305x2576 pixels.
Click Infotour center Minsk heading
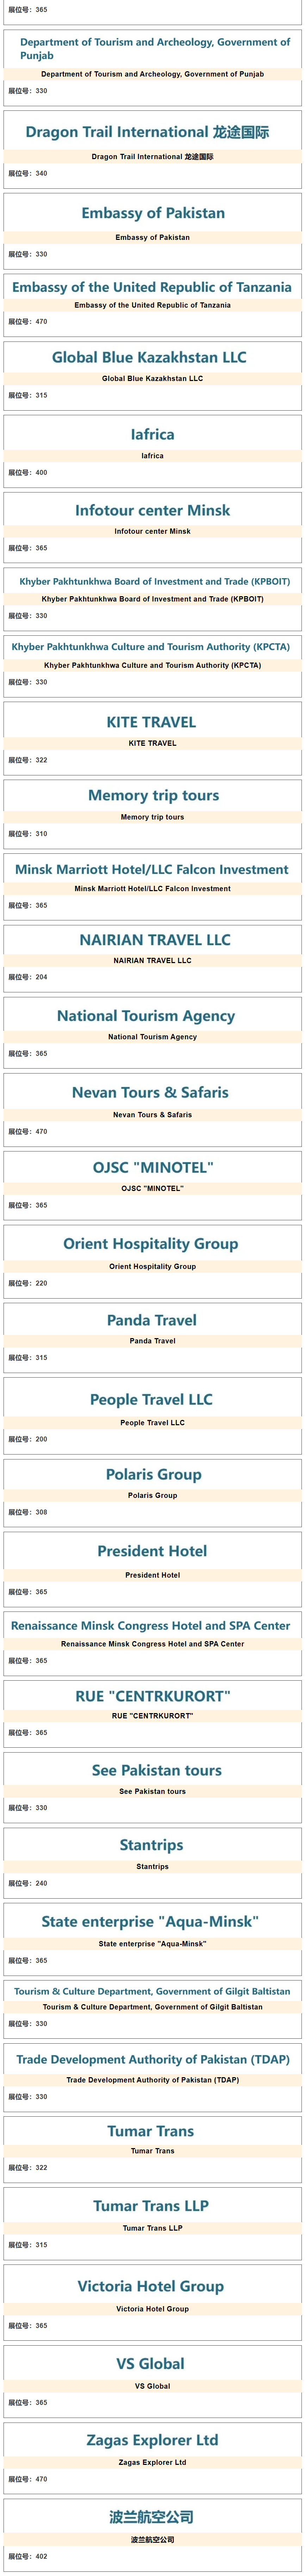tap(152, 510)
